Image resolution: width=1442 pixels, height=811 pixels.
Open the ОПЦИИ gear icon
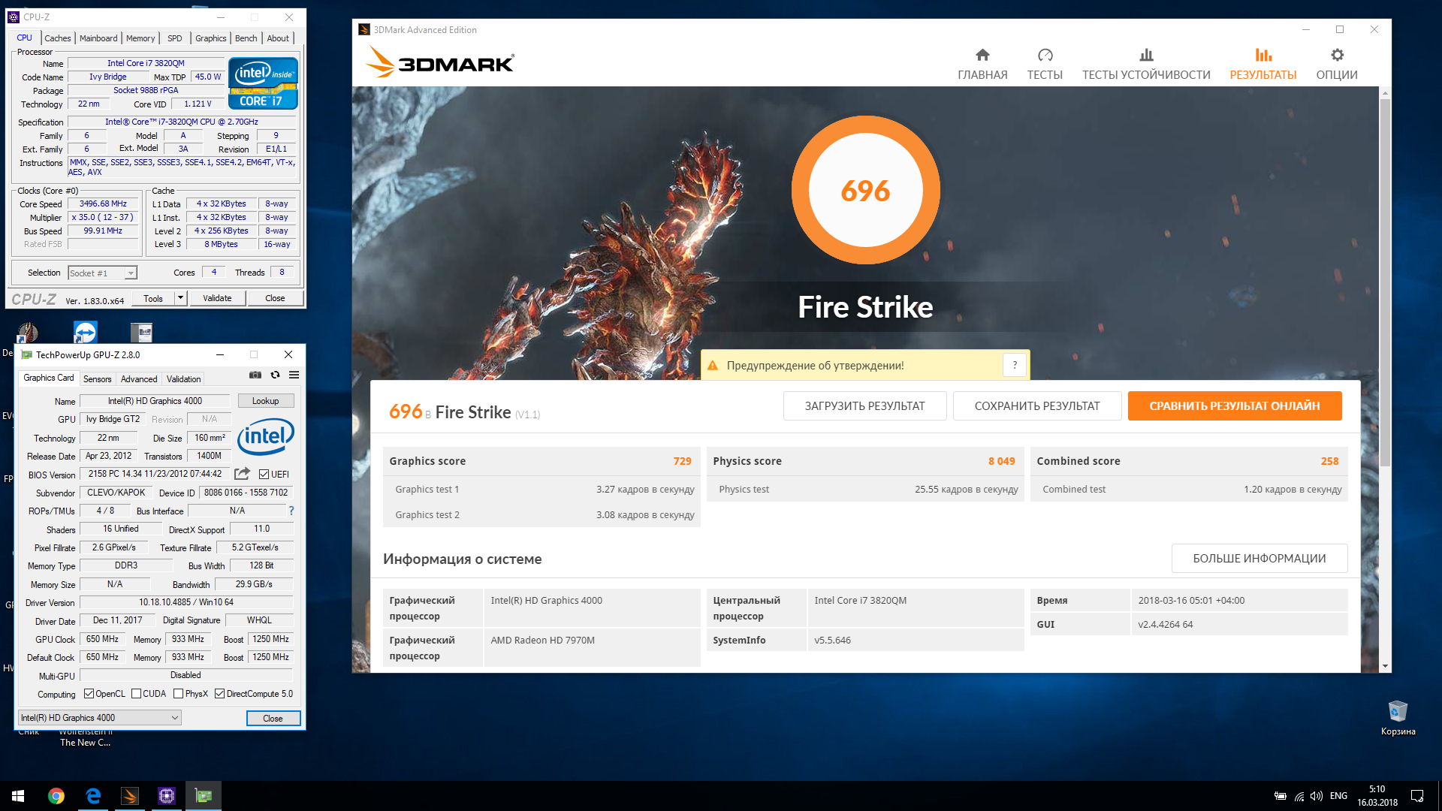click(1337, 55)
